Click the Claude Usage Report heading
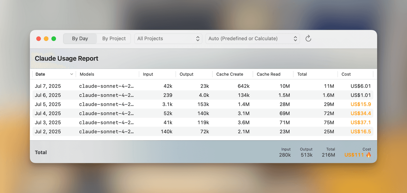The image size is (407, 193). point(66,58)
